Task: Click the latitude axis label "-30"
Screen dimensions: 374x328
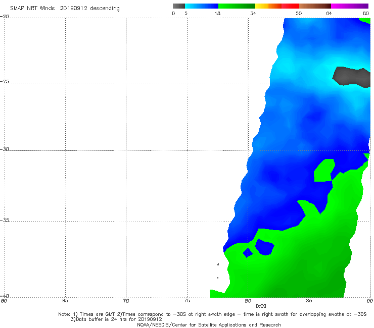Action: pos(5,149)
